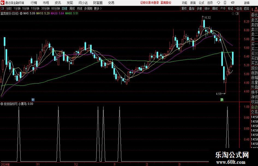Click the 叠加 overlay toolbar button

[192, 8]
